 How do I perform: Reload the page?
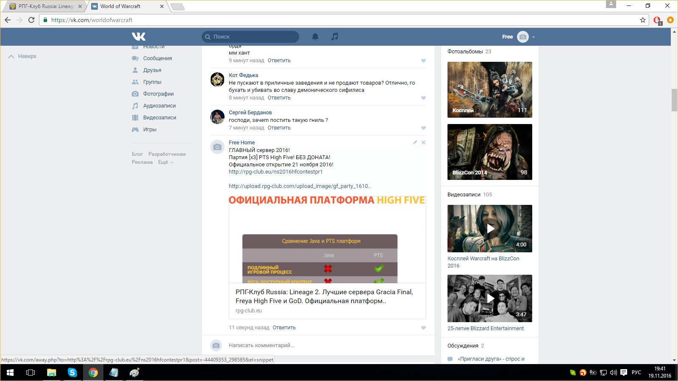(31, 20)
